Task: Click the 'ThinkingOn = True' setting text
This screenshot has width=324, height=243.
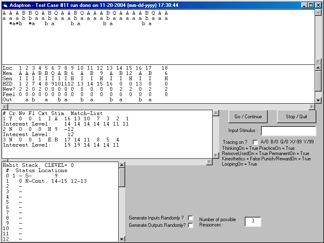Action: [240, 148]
